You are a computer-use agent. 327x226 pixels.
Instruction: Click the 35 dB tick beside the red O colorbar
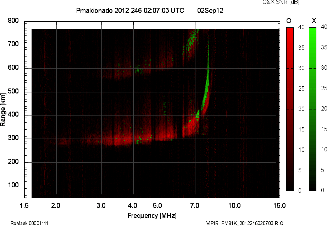click(301, 48)
